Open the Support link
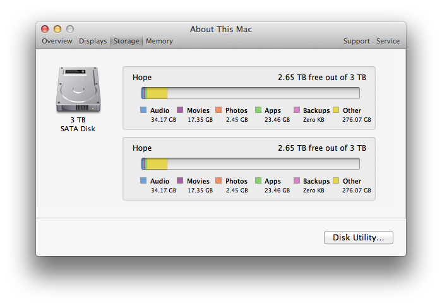Viewport: 442px width, 306px height. [356, 41]
